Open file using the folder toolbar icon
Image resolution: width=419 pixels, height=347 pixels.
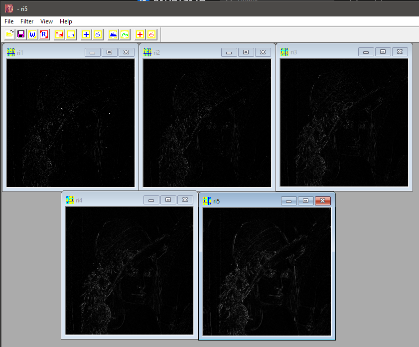[9, 34]
